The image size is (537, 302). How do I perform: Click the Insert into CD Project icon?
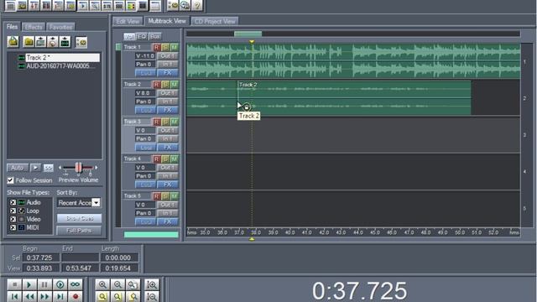53,42
